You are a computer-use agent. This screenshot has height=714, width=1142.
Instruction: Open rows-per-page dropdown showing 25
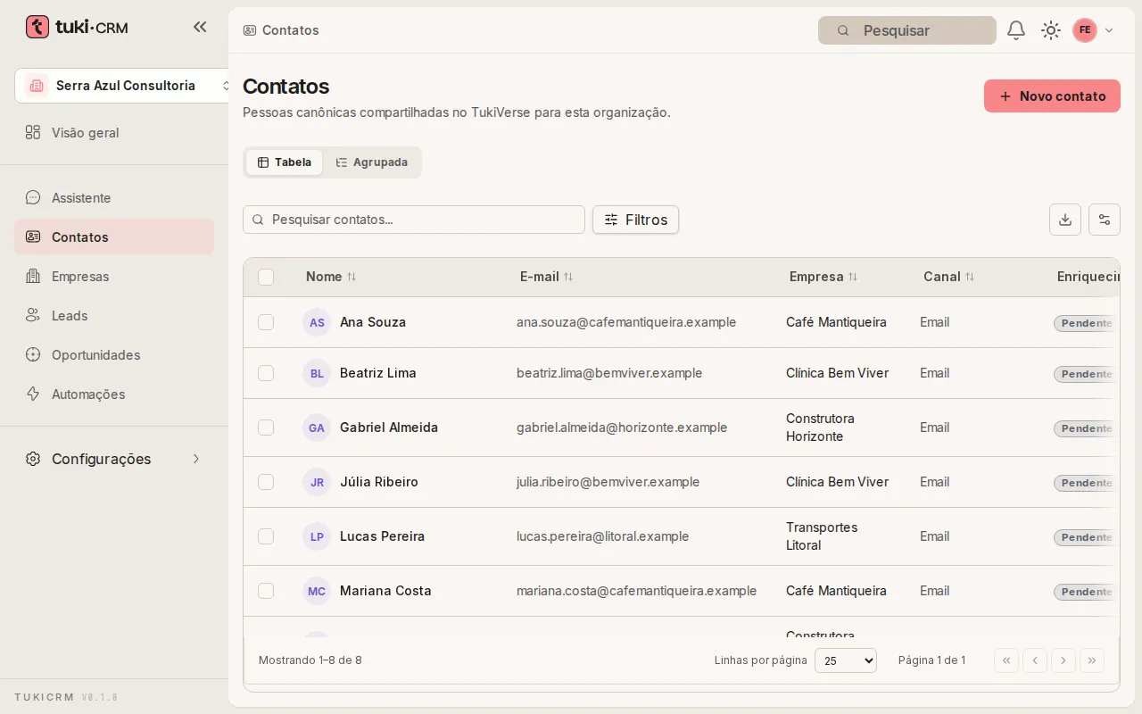point(846,660)
